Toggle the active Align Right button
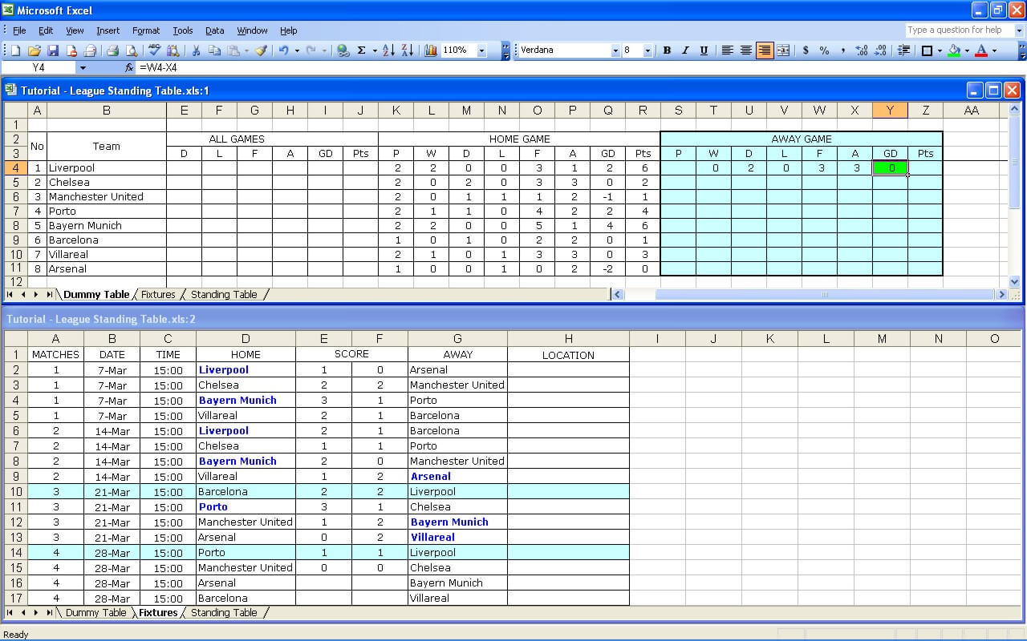 765,50
